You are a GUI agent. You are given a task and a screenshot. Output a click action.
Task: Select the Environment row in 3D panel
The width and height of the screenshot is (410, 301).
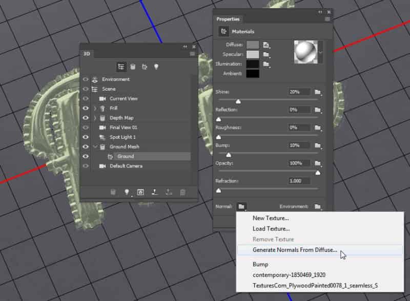(140, 79)
